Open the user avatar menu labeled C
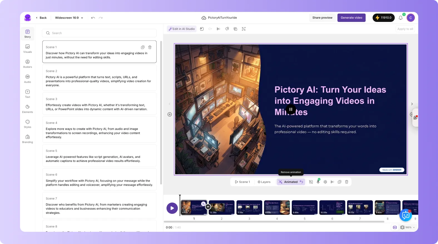Viewport: 438px width, 244px height. point(410,18)
